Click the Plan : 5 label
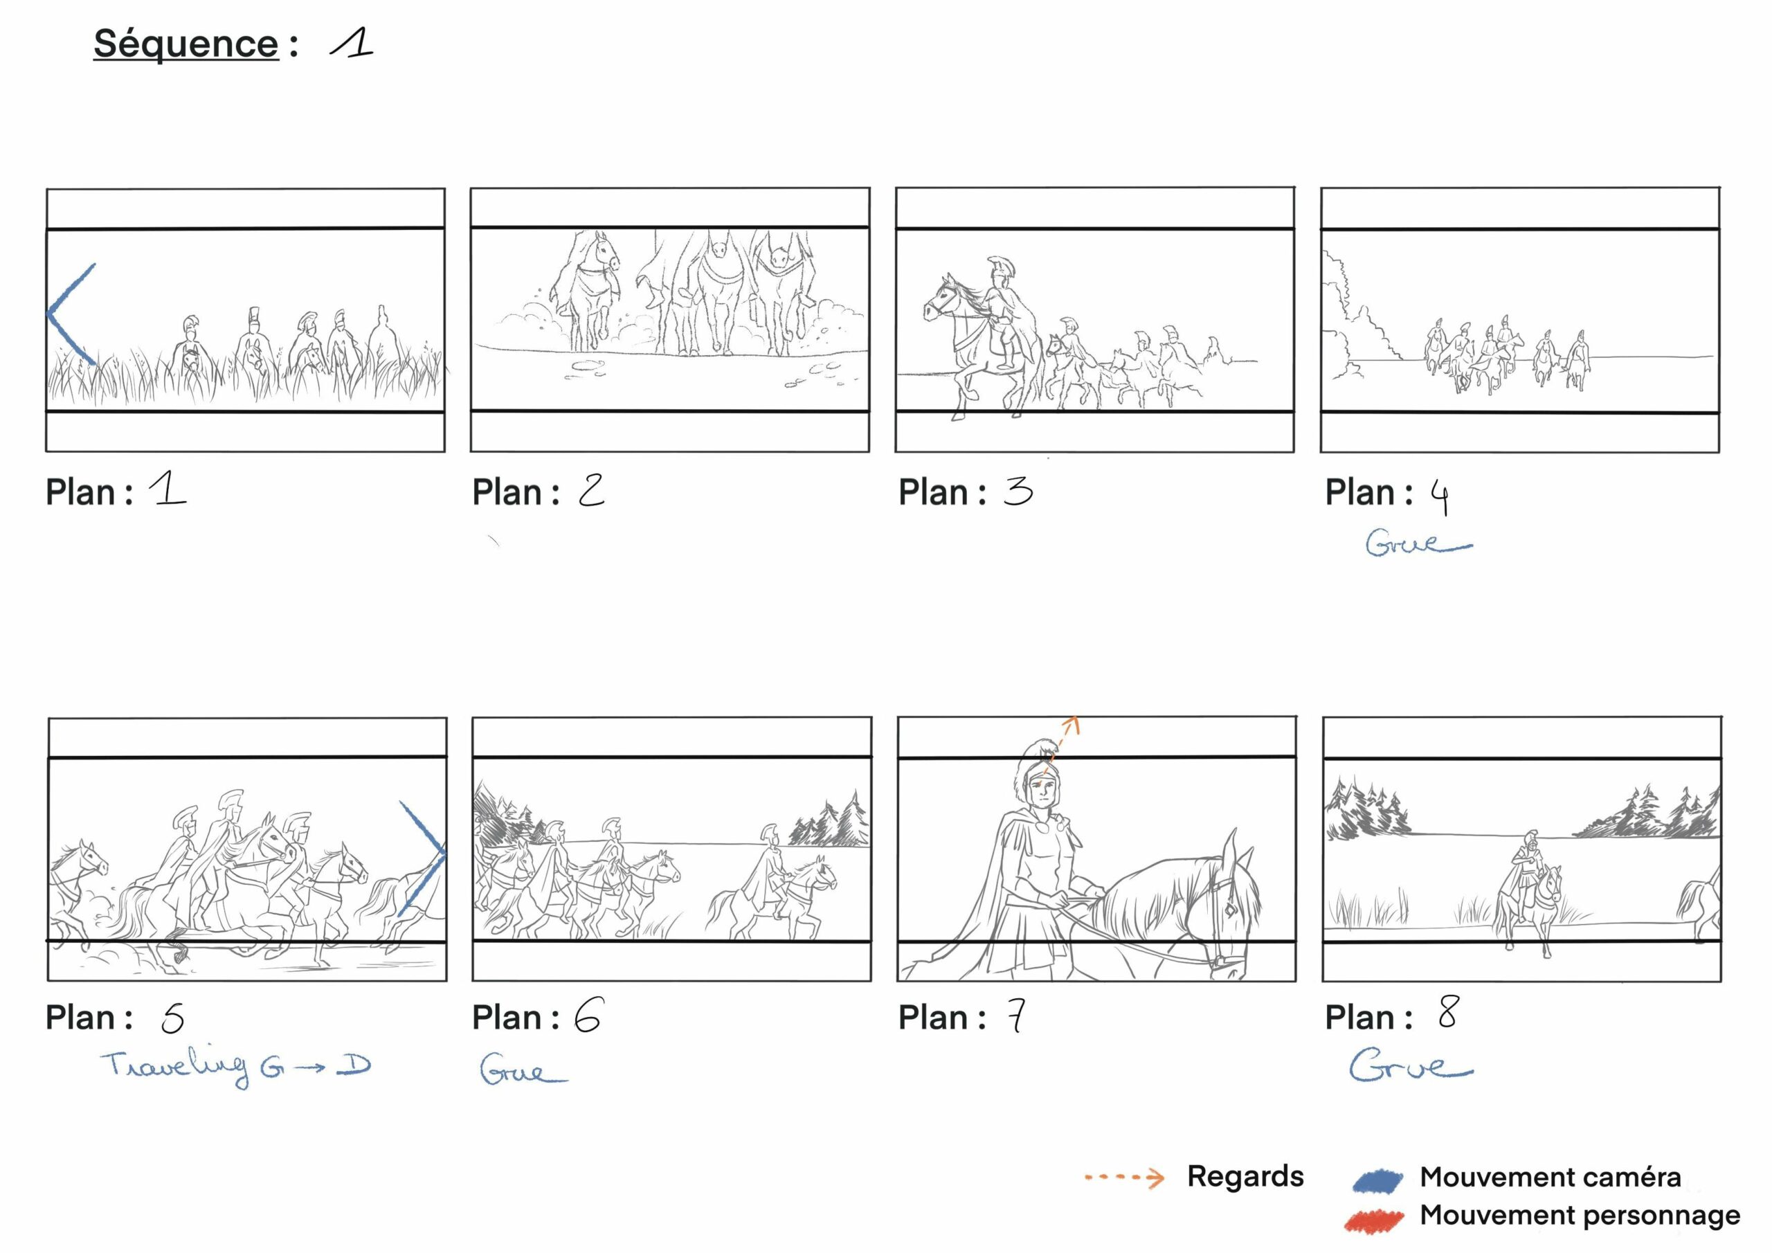This screenshot has height=1253, width=1772. tap(114, 1018)
